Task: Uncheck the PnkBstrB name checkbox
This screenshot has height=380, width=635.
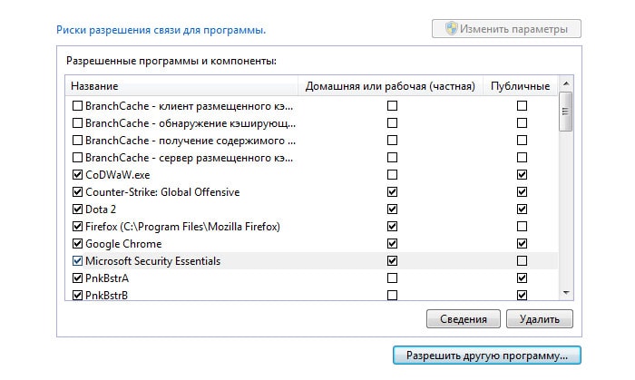Action: 77,296
